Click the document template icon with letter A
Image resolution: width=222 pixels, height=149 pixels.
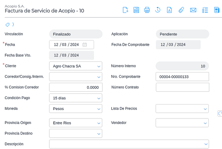169,10
